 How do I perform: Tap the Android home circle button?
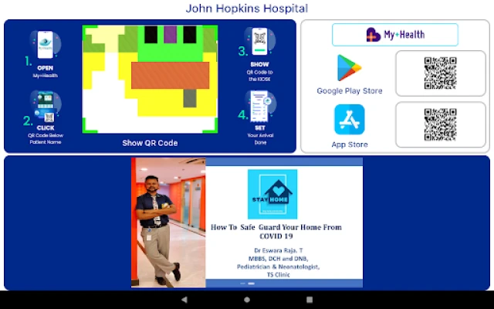(247, 300)
